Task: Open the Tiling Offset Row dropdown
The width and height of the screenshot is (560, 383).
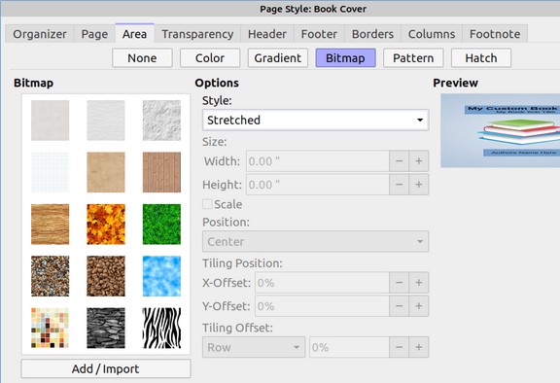Action: 254,347
